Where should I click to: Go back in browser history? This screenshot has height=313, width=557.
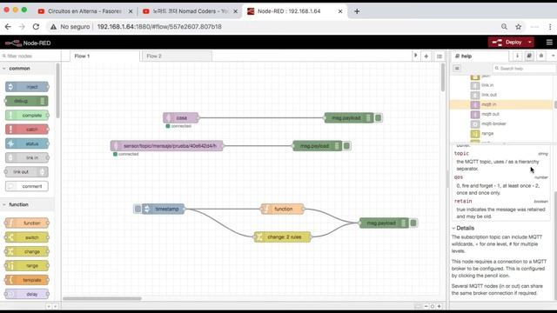pyautogui.click(x=8, y=27)
